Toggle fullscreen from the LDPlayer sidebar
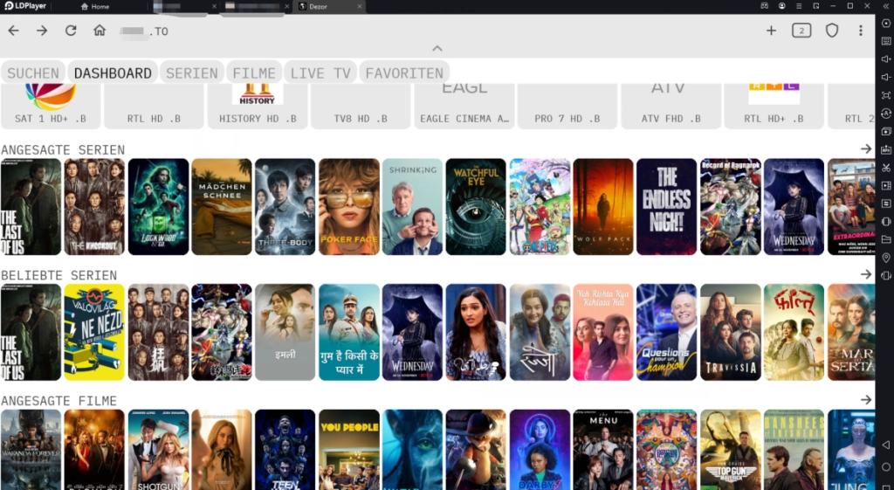The width and height of the screenshot is (894, 490). (x=886, y=95)
